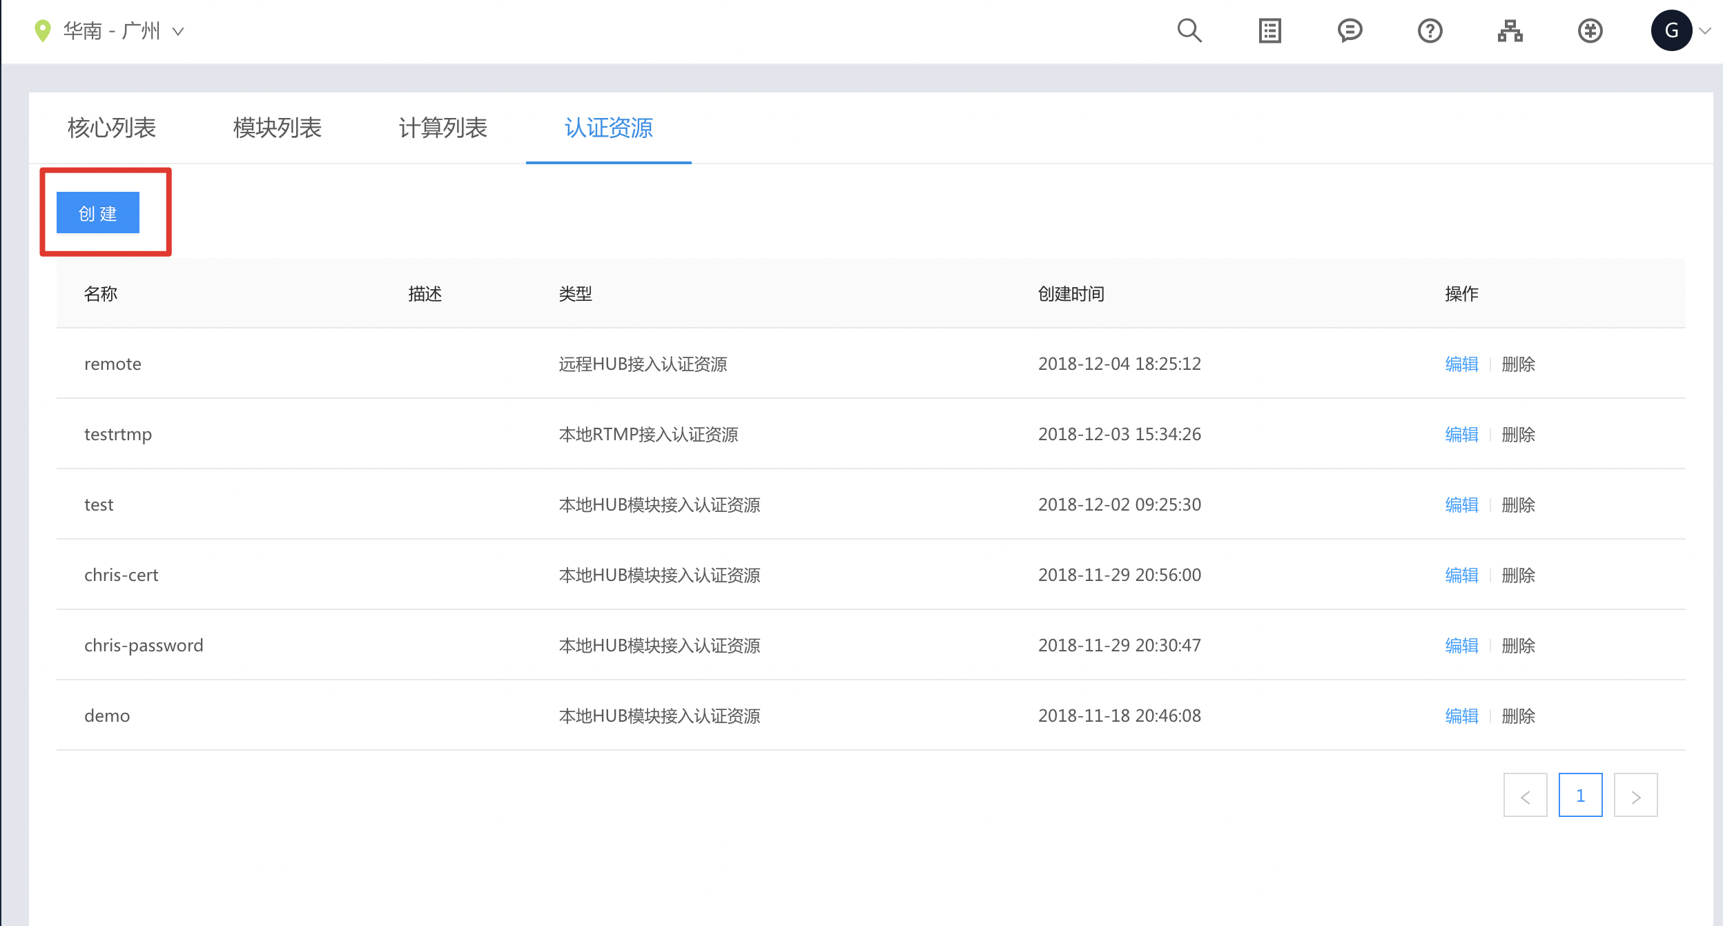The height and width of the screenshot is (926, 1723).
Task: Expand the account menu arrow beside avatar
Action: pos(1705,31)
